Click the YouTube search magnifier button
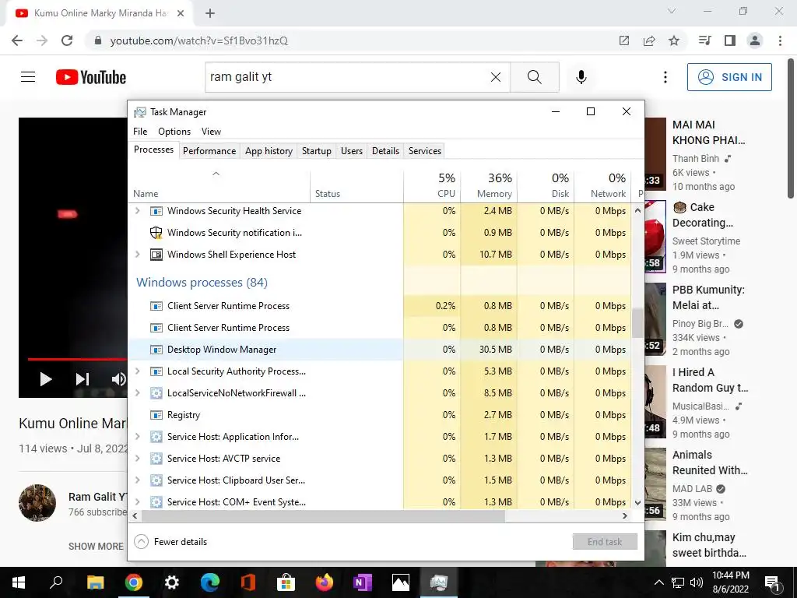 click(535, 77)
